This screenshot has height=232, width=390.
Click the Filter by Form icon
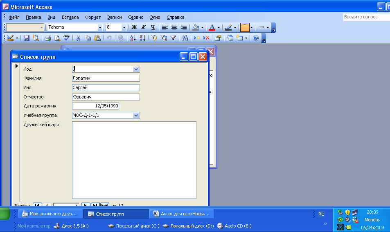pos(164,38)
